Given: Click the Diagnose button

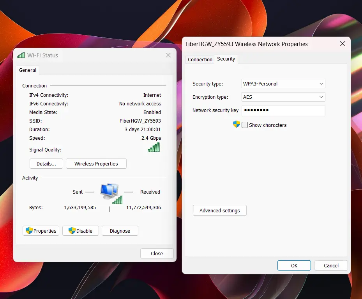Looking at the screenshot, I should [120, 230].
